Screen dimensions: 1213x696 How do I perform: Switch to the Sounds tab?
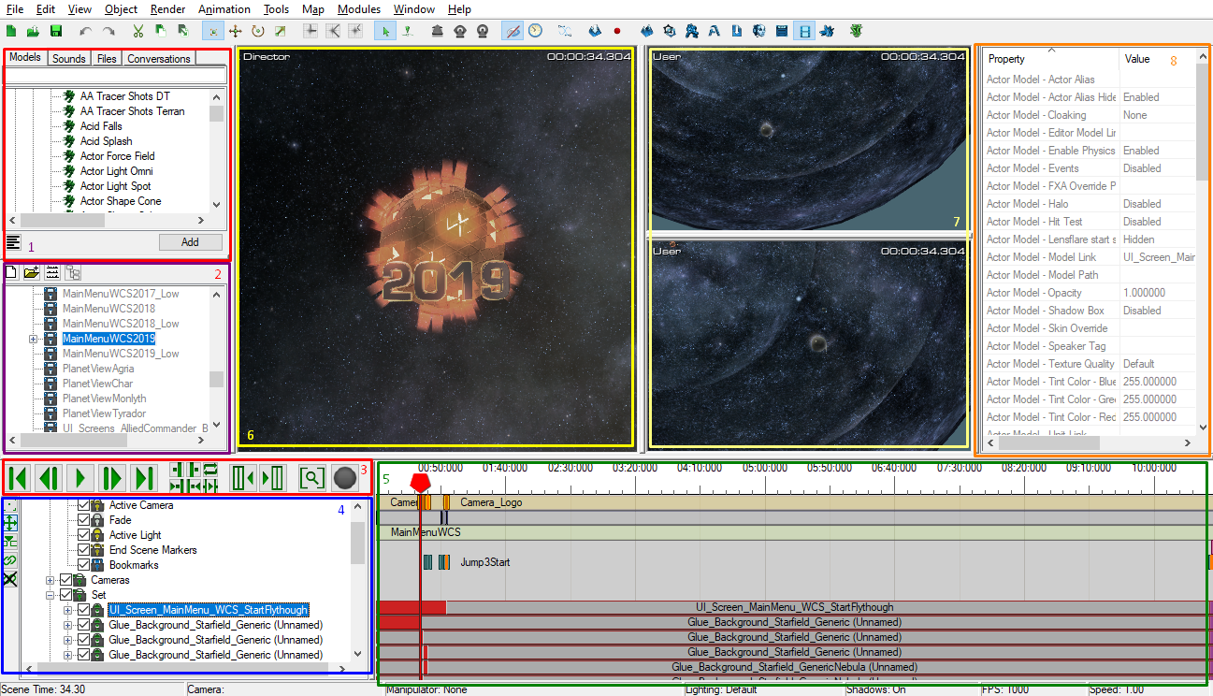(68, 59)
